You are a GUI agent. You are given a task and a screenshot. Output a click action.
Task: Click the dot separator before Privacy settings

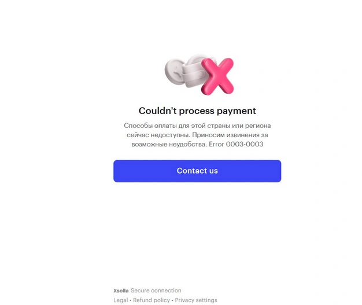172,300
